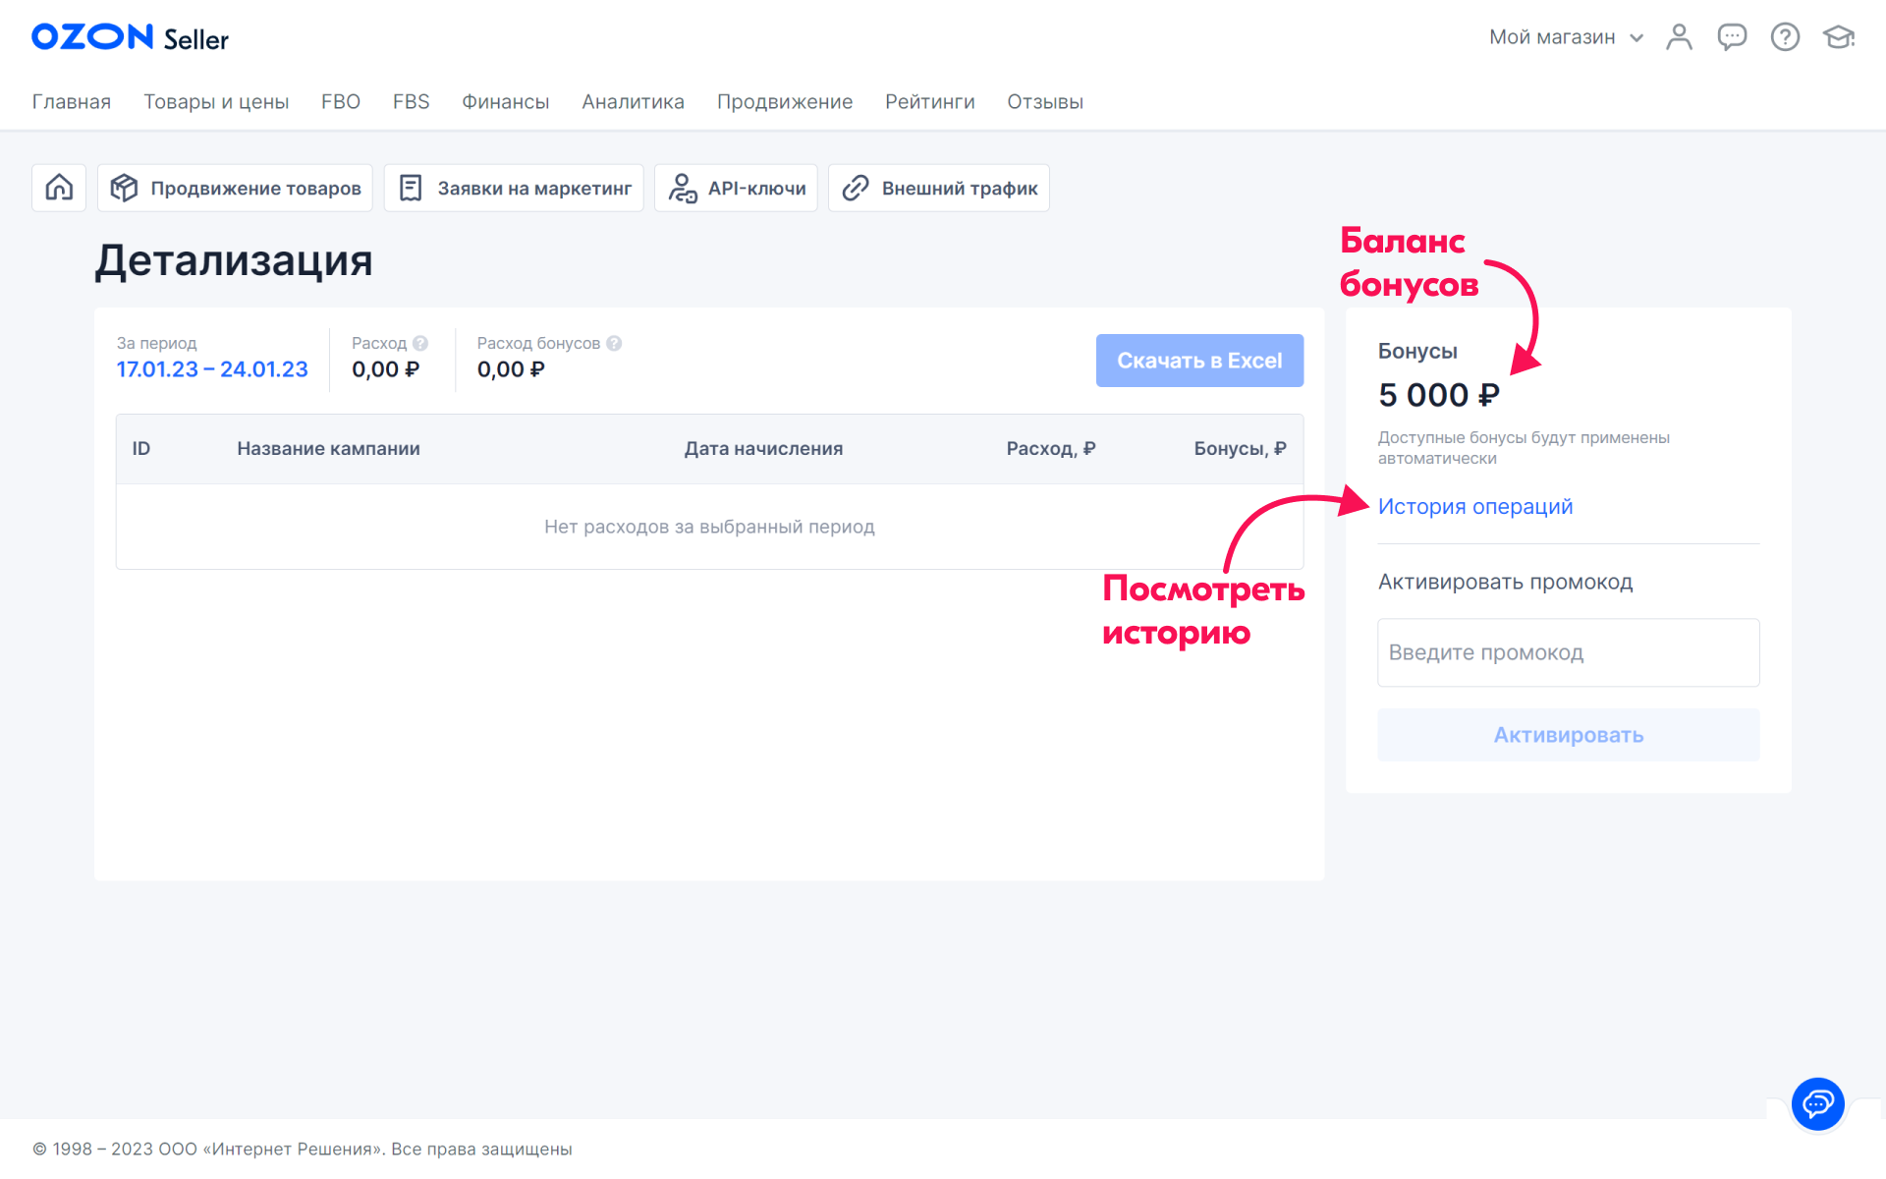Click the 5 000 ₽ bonus balance
Viewport: 1886px width, 1179px height.
[x=1439, y=395]
